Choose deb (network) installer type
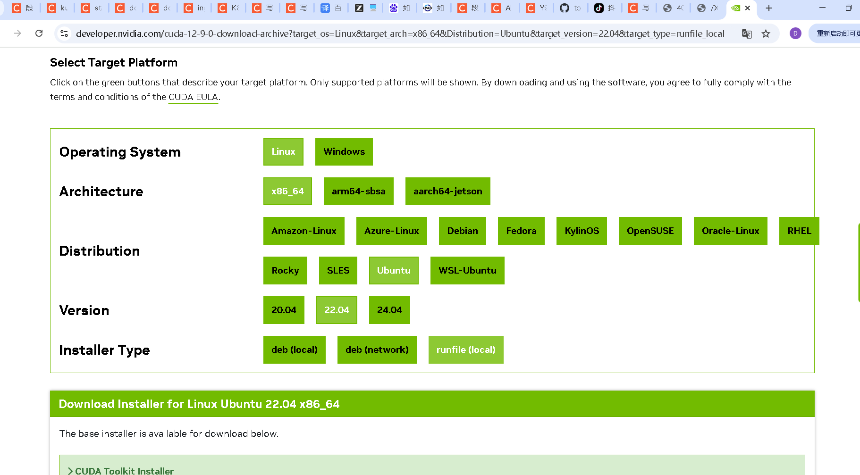 point(377,350)
